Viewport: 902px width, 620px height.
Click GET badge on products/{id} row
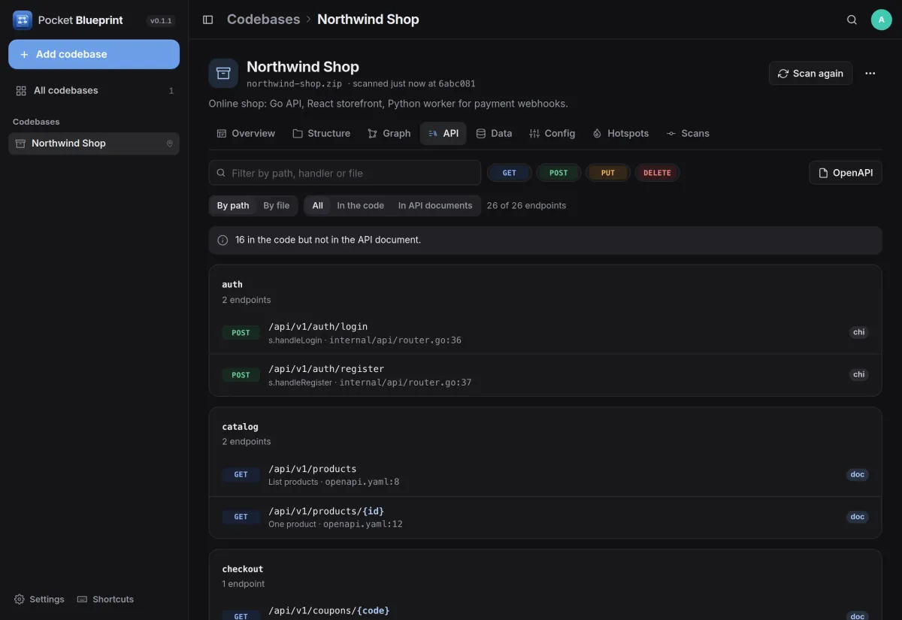241,517
